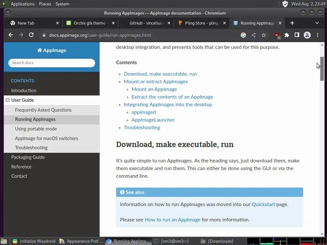Open the uBlock Origin extension icon

pos(277,36)
